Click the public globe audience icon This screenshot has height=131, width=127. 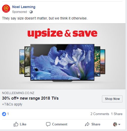(31, 12)
